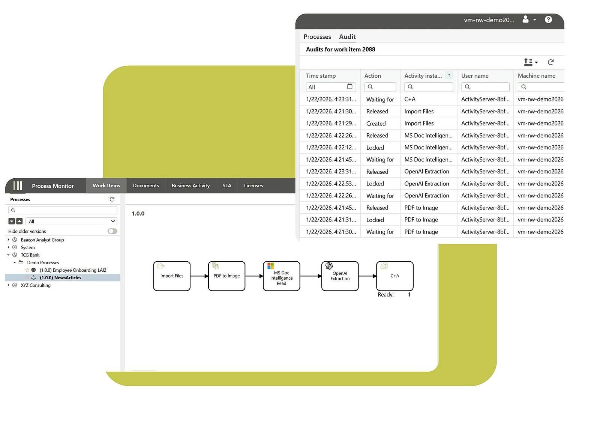Open the Time stamp calendar picker
Viewport: 600px width, 446px height.
[349, 87]
